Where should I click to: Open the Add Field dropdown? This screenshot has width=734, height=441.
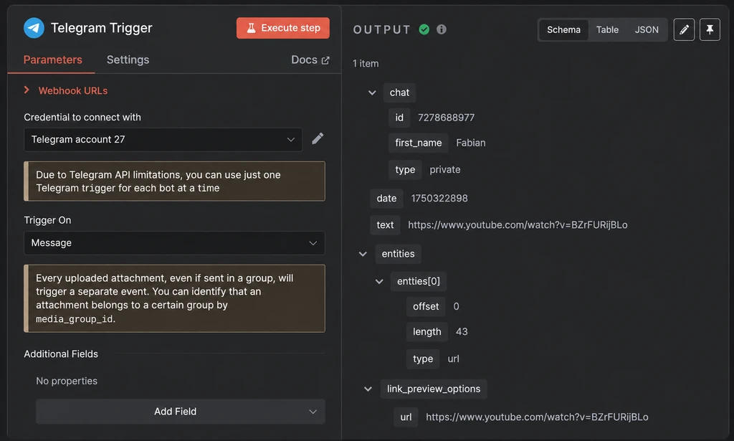coord(180,412)
